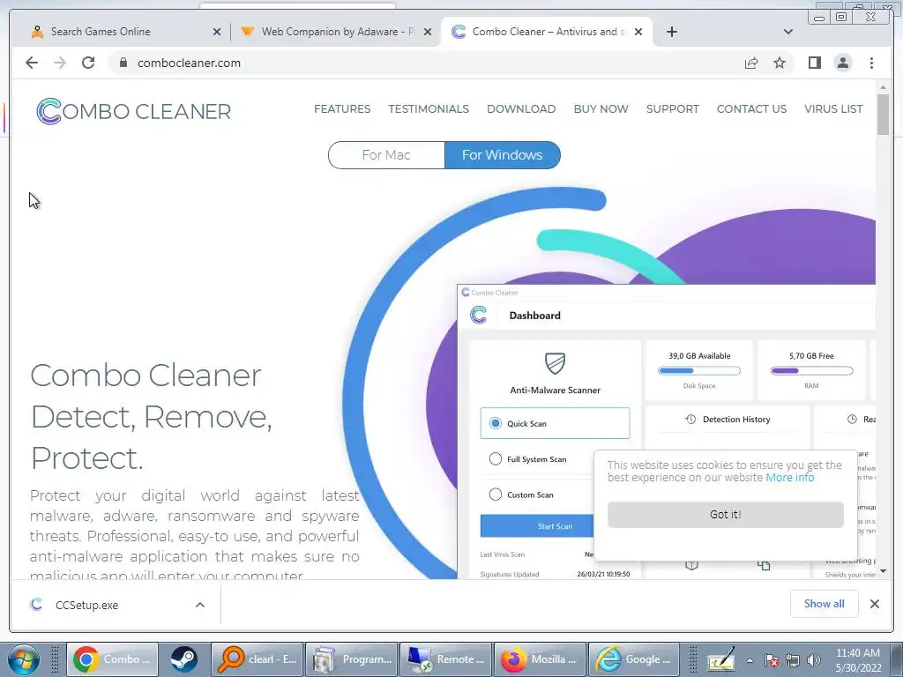Go back with the browser back arrow
Screen dimensions: 903x677
click(32, 63)
